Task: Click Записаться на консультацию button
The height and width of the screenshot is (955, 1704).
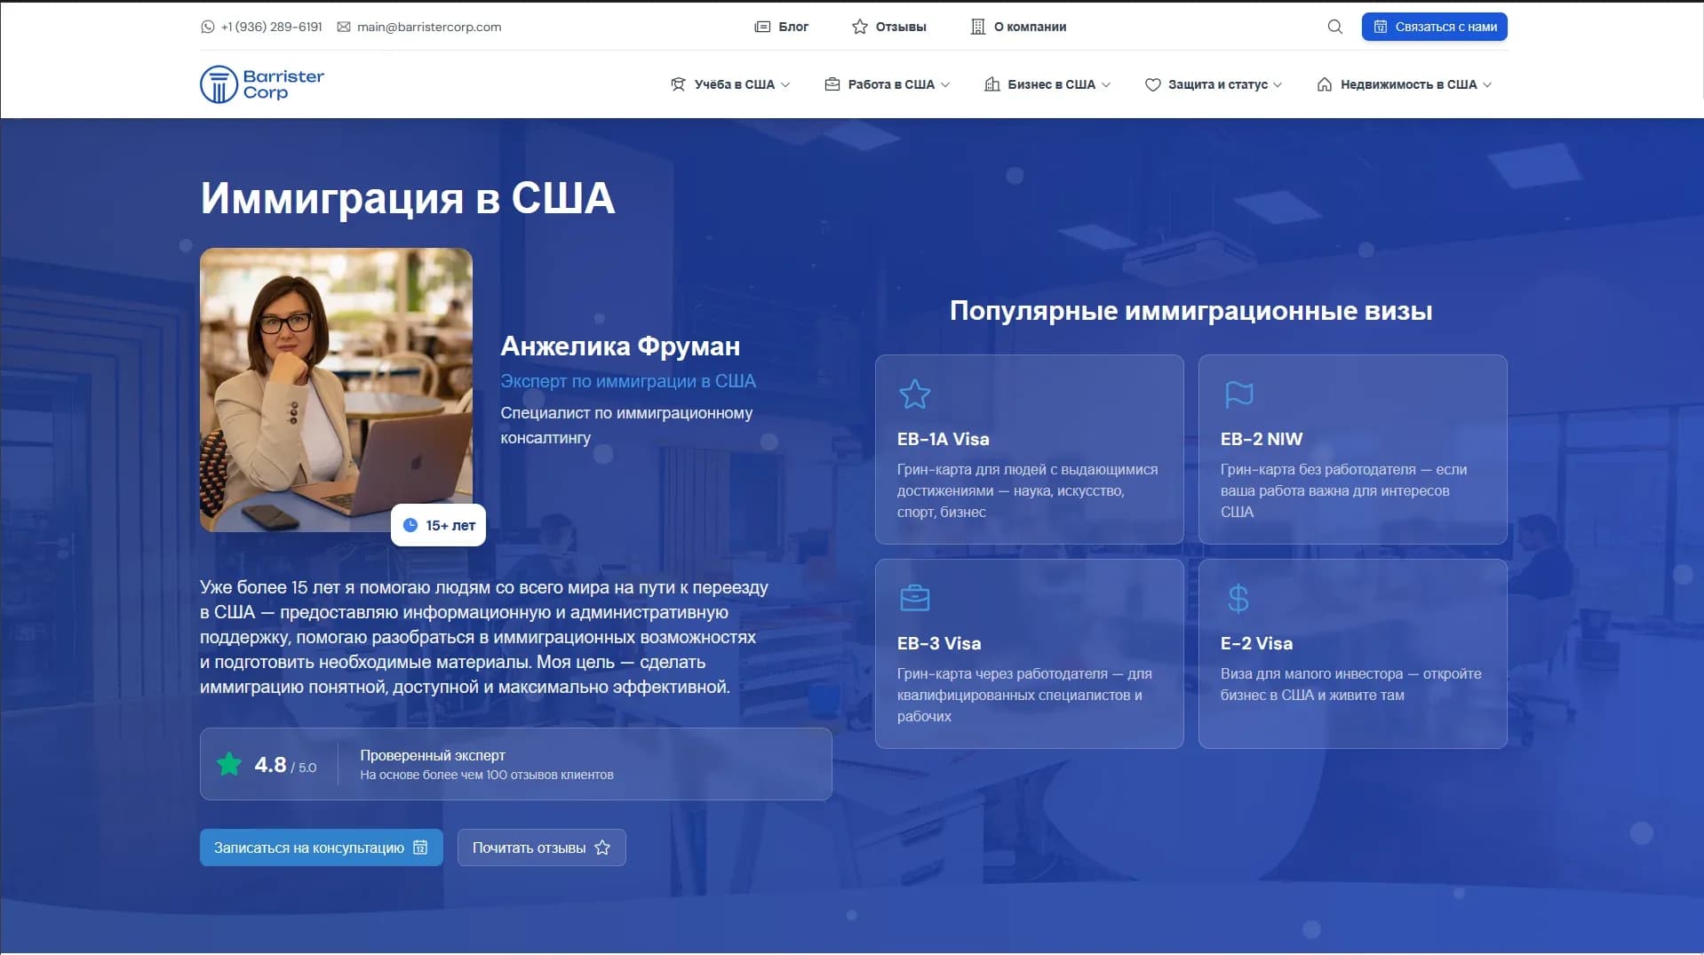Action: (x=321, y=848)
